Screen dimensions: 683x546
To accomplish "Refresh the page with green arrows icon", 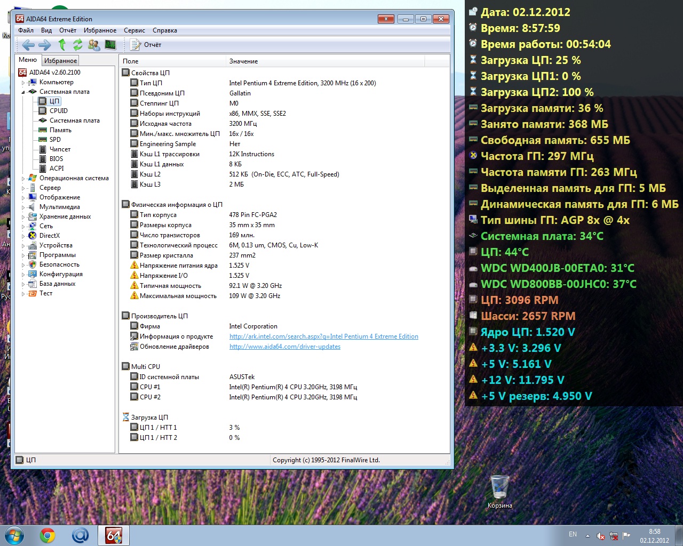I will coord(78,45).
